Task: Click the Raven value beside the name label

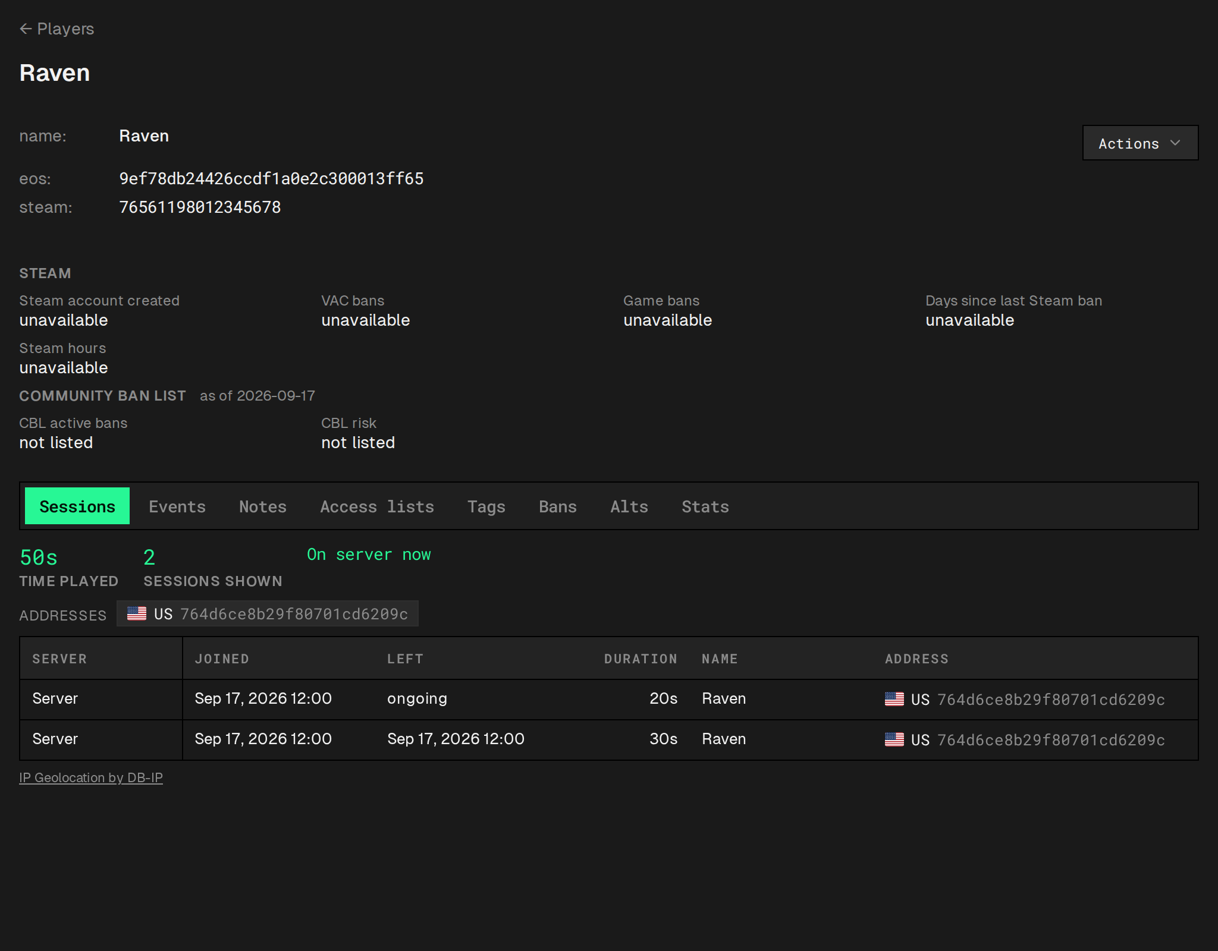Action: 144,136
